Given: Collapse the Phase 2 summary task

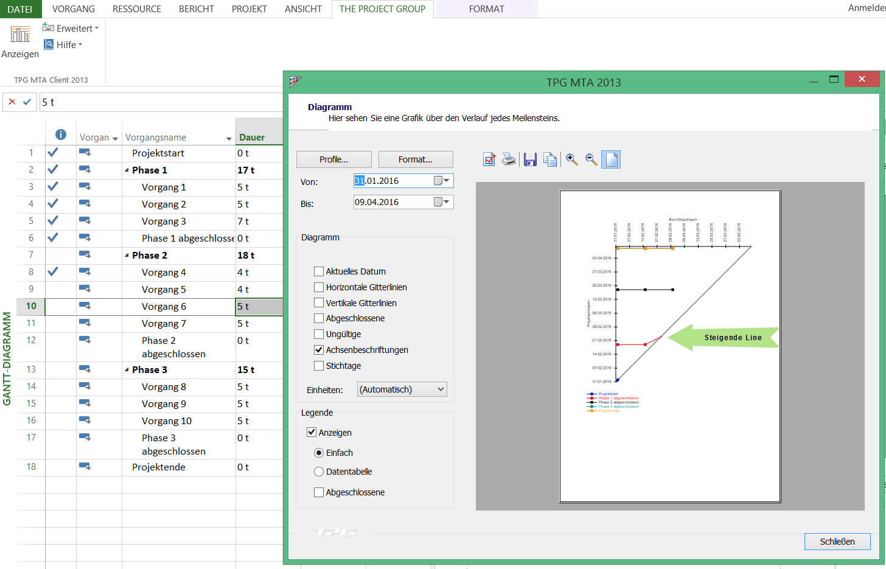Looking at the screenshot, I should [x=127, y=256].
